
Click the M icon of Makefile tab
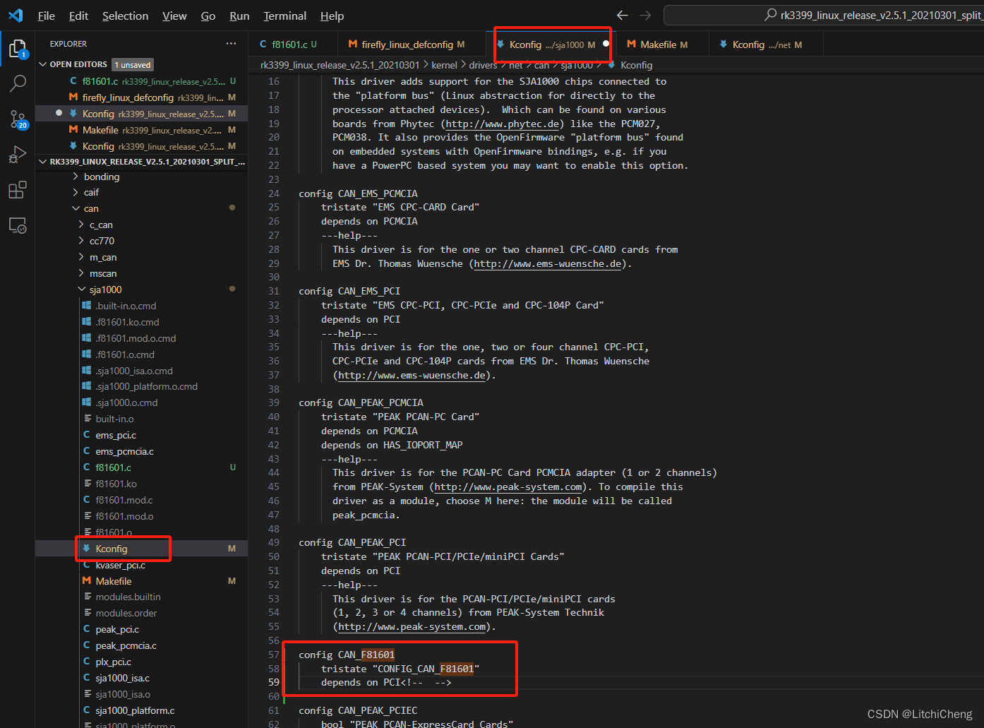632,44
